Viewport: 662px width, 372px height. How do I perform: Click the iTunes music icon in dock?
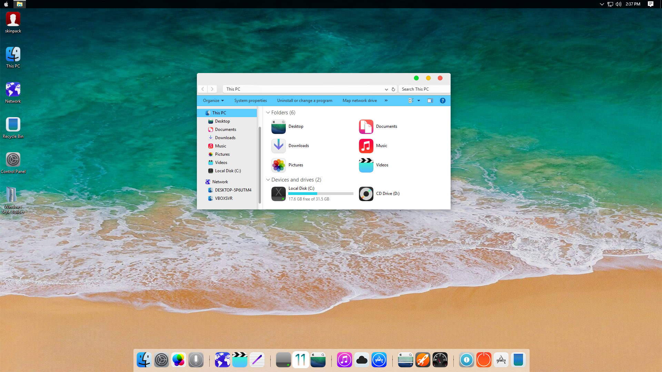(344, 360)
